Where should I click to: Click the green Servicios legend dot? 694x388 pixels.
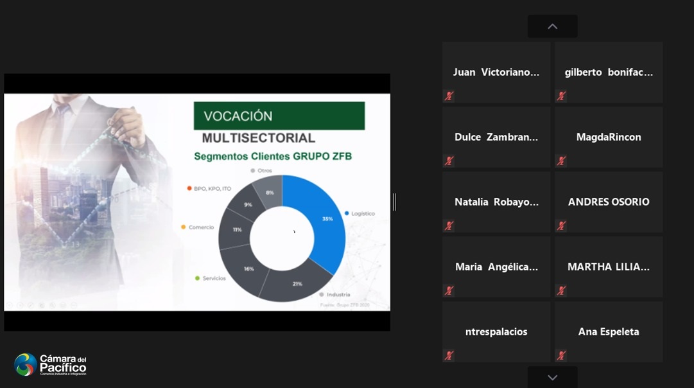[197, 278]
